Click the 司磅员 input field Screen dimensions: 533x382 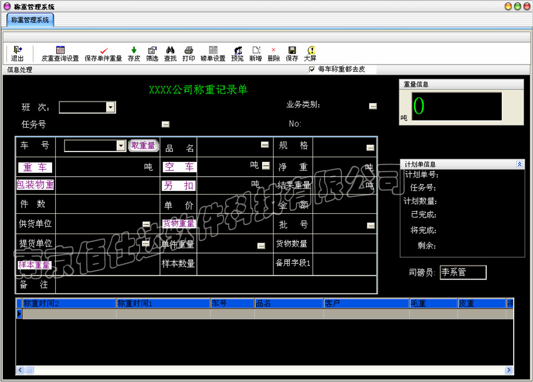[463, 272]
